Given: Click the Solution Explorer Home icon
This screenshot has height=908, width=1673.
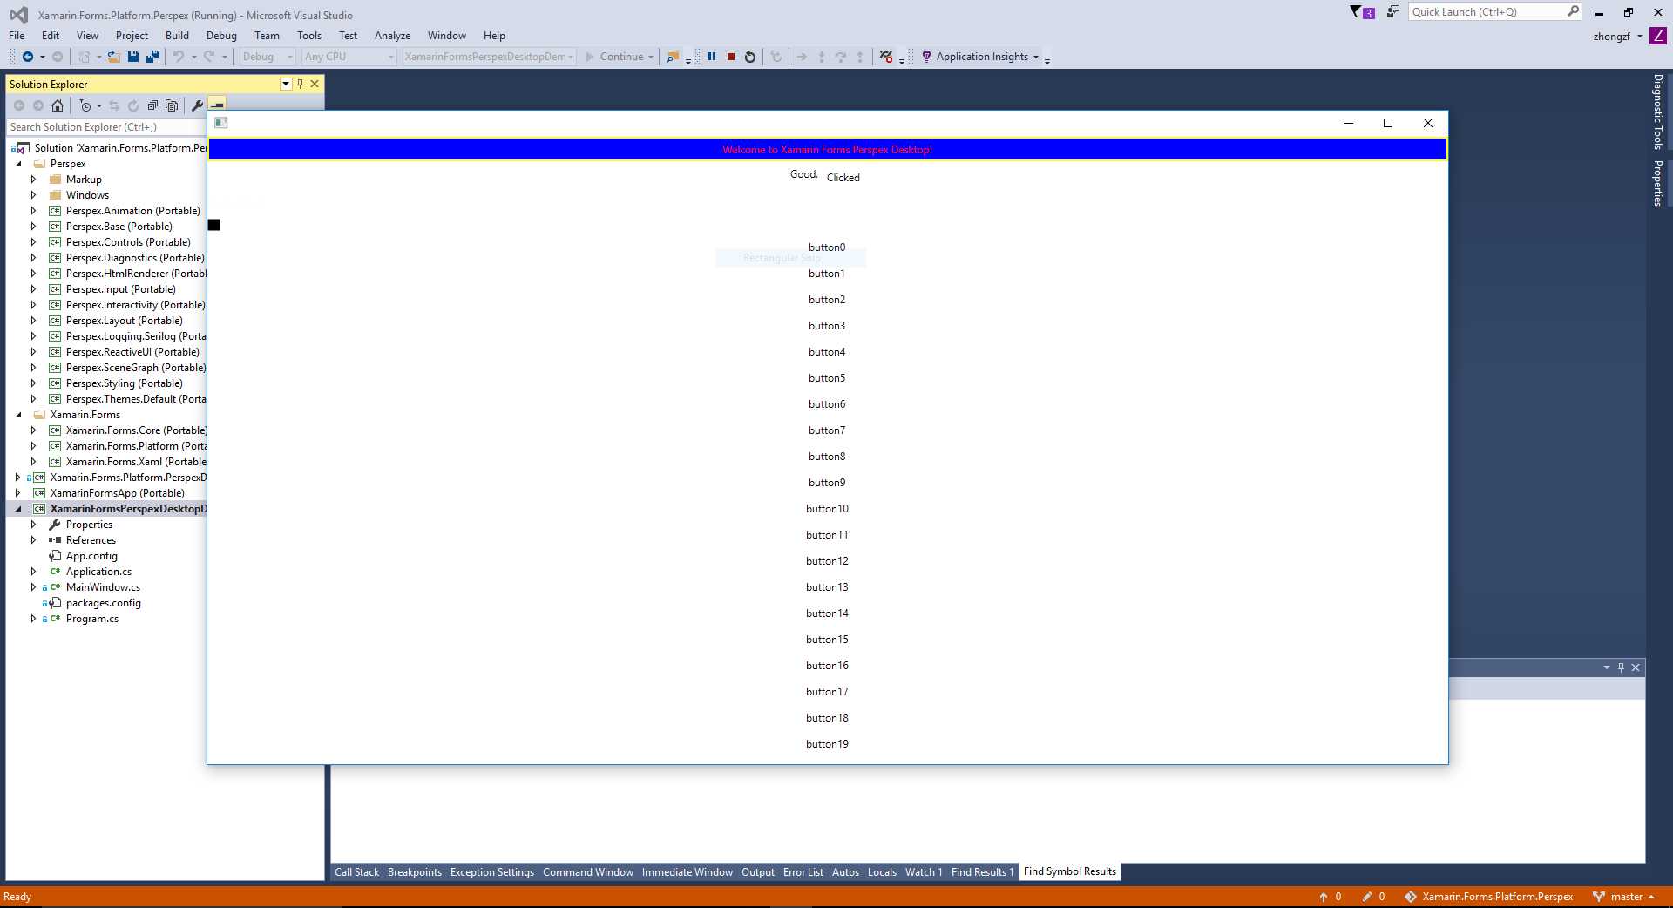Looking at the screenshot, I should coord(58,105).
